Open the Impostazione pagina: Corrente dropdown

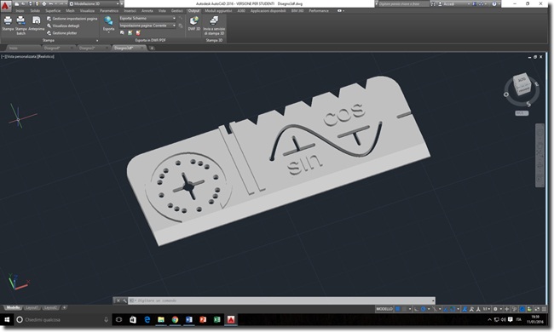click(x=147, y=26)
